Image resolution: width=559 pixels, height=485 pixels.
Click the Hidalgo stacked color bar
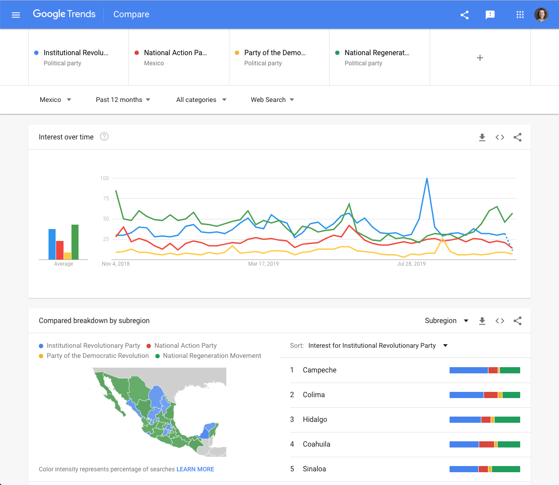click(485, 420)
